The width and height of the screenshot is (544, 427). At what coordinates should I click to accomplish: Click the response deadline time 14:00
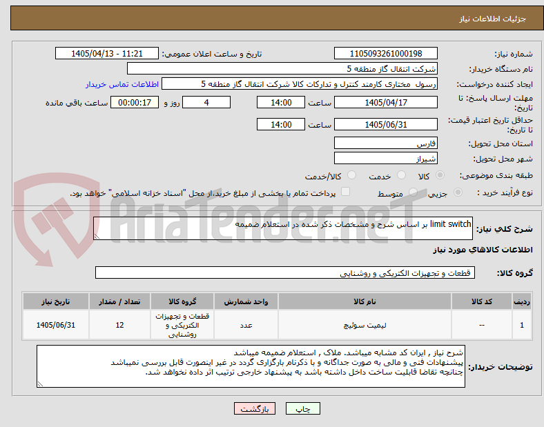pos(281,103)
